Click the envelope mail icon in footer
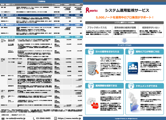The height and width of the screenshot is (120, 166). point(3,118)
